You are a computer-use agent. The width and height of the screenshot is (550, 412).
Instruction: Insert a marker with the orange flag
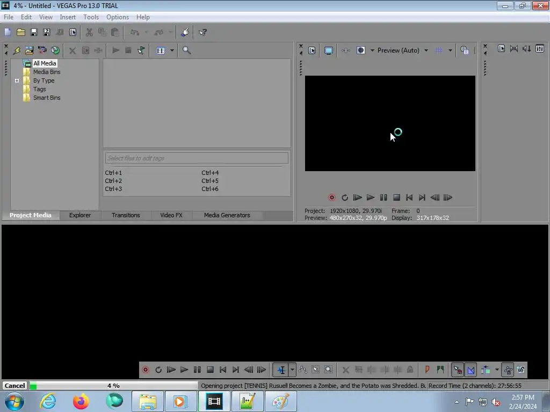tap(427, 370)
